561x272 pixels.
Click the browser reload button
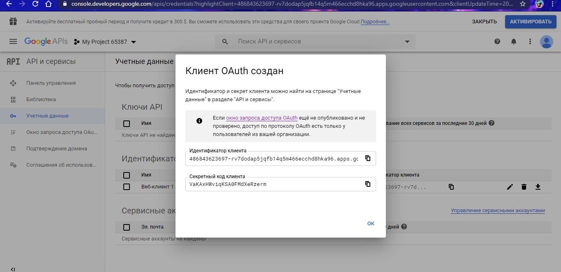(35, 4)
